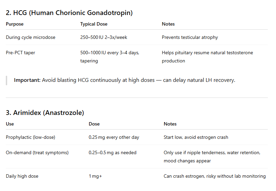The height and width of the screenshot is (191, 276).
Task: Click the HCG (Human Chorionic Gonadotropin) heading
Action: pyautogui.click(x=69, y=13)
